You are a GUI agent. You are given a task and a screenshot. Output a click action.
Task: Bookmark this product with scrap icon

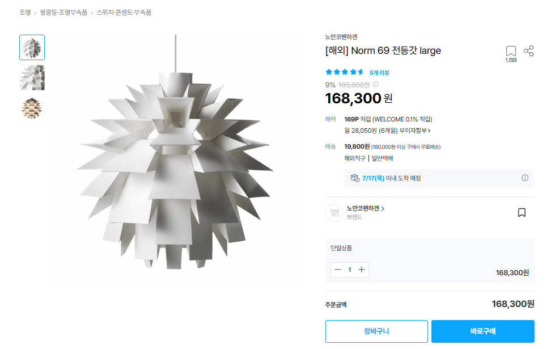511,52
